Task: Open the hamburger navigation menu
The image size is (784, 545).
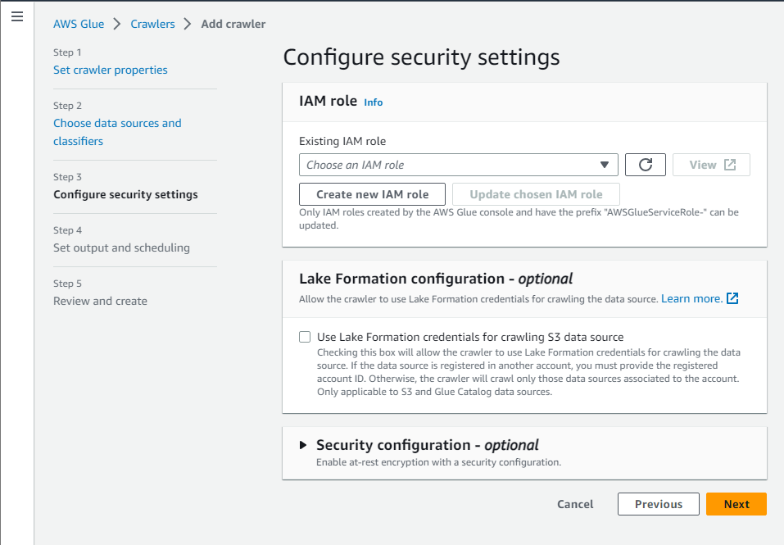Action: pos(16,16)
